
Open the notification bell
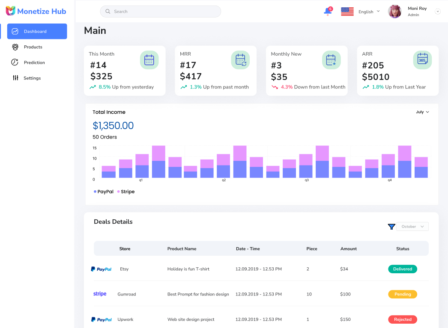click(328, 12)
